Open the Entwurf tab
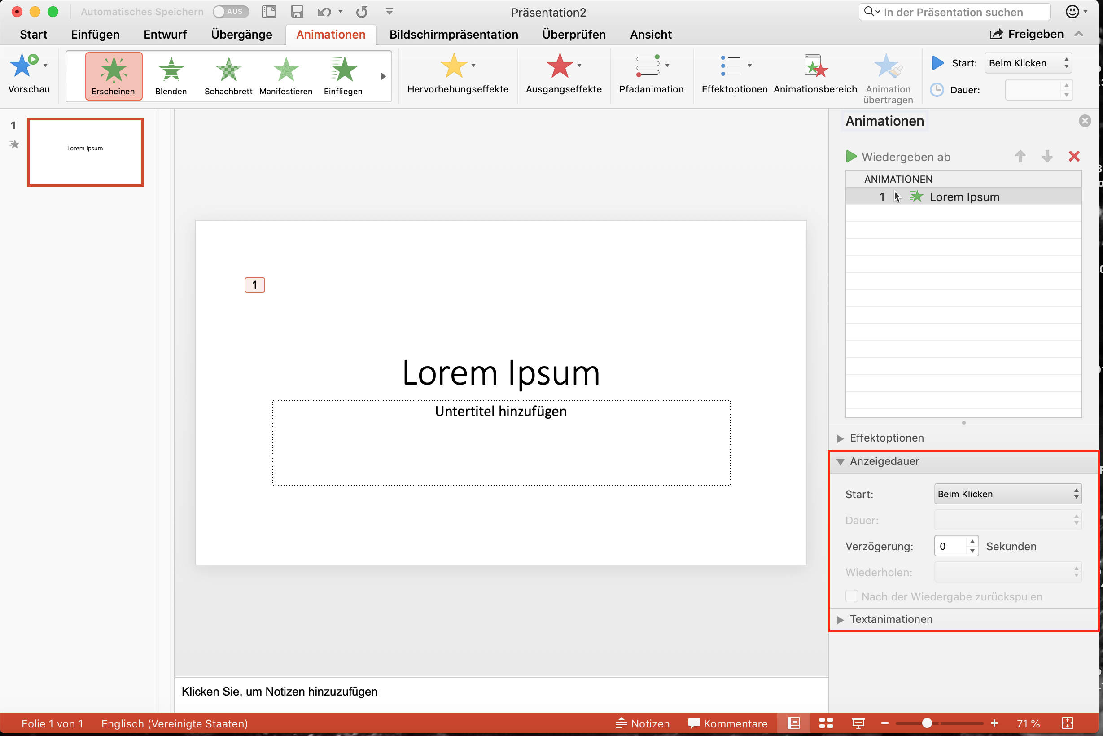 165,34
